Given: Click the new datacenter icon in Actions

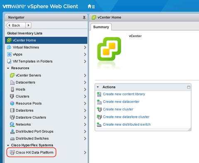Looking at the screenshot, I should [99, 102].
